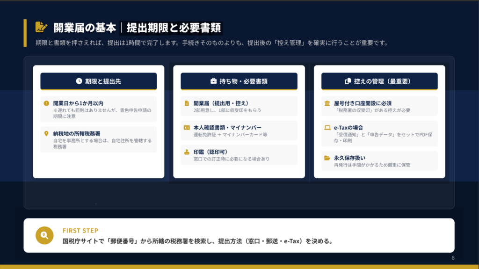Click the document edit icon beside the slide title

[x=41, y=27]
